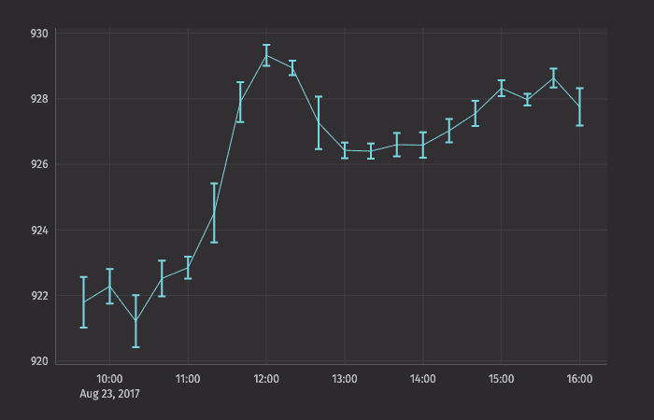The height and width of the screenshot is (420, 654).
Task: Click the data point at 15:00
Action: click(502, 88)
